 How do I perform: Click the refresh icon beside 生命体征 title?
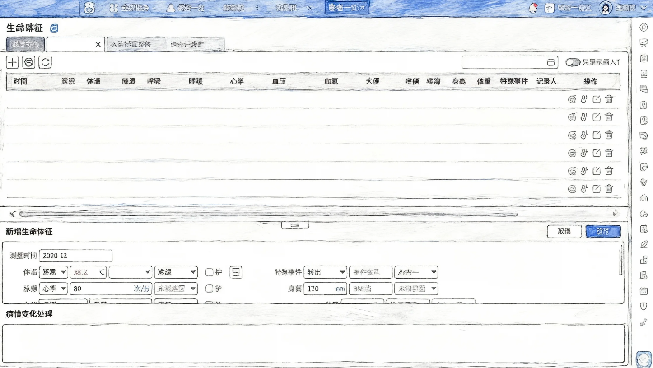tap(54, 28)
